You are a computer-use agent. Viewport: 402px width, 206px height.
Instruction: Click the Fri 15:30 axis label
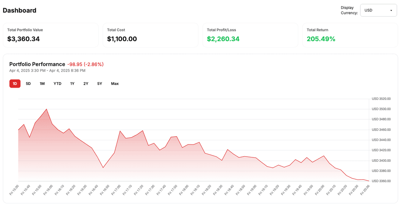click(14, 190)
